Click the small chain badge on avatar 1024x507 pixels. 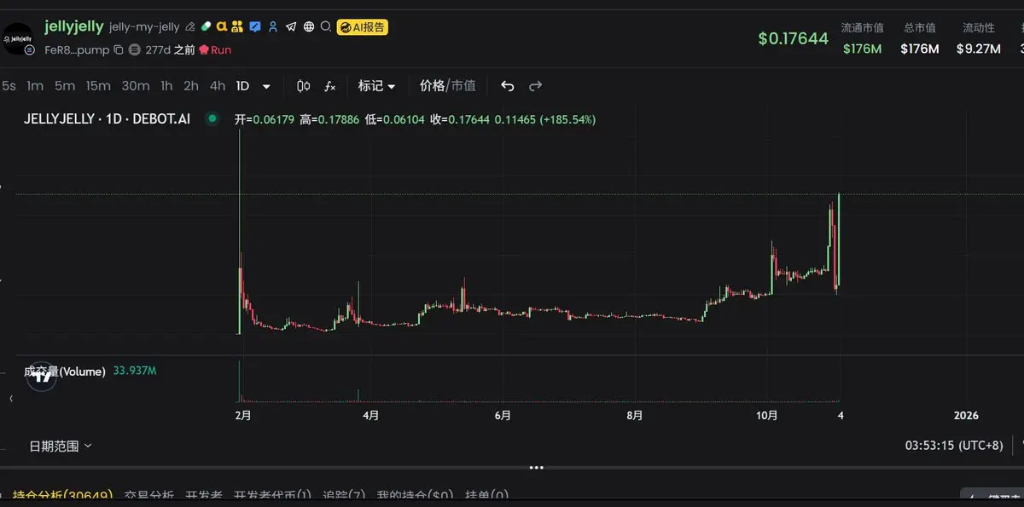[30, 50]
